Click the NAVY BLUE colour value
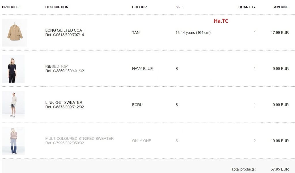 (x=142, y=69)
